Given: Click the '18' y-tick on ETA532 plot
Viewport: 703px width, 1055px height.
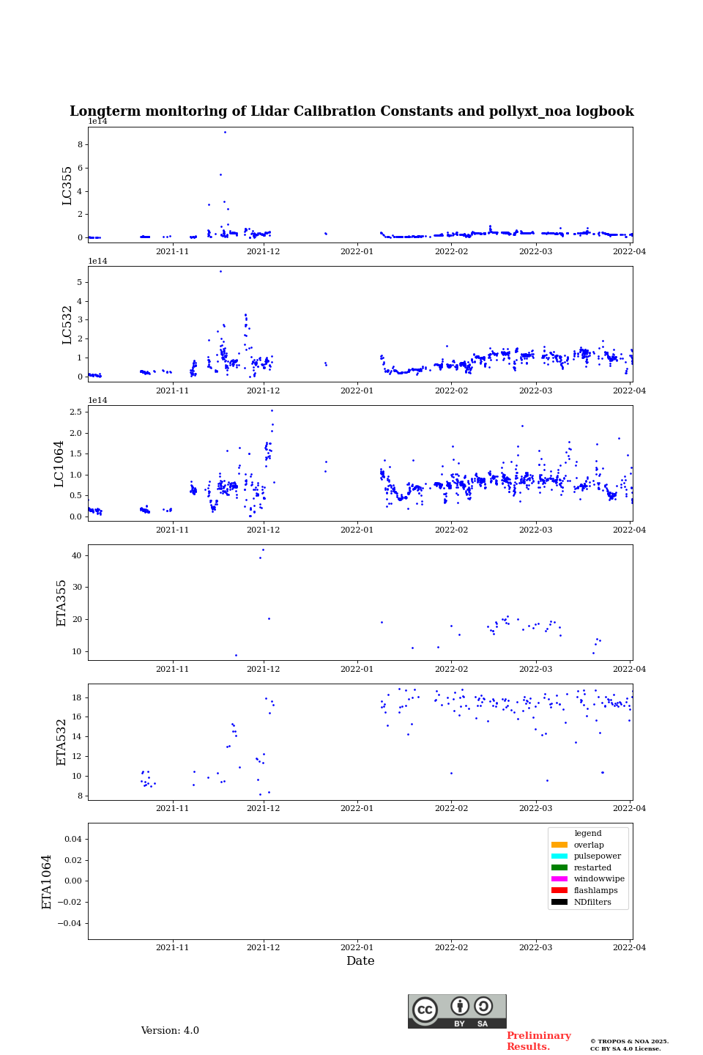Looking at the screenshot, I should 77,697.
